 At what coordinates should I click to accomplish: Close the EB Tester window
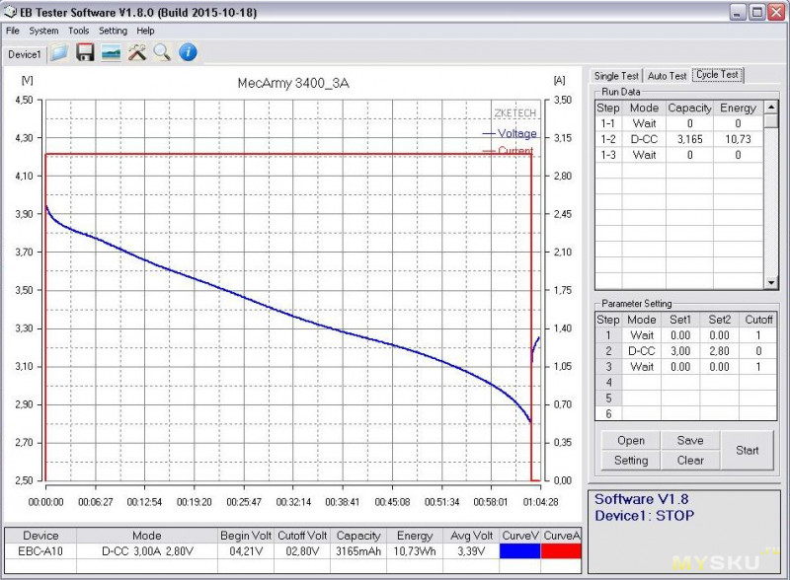[776, 12]
